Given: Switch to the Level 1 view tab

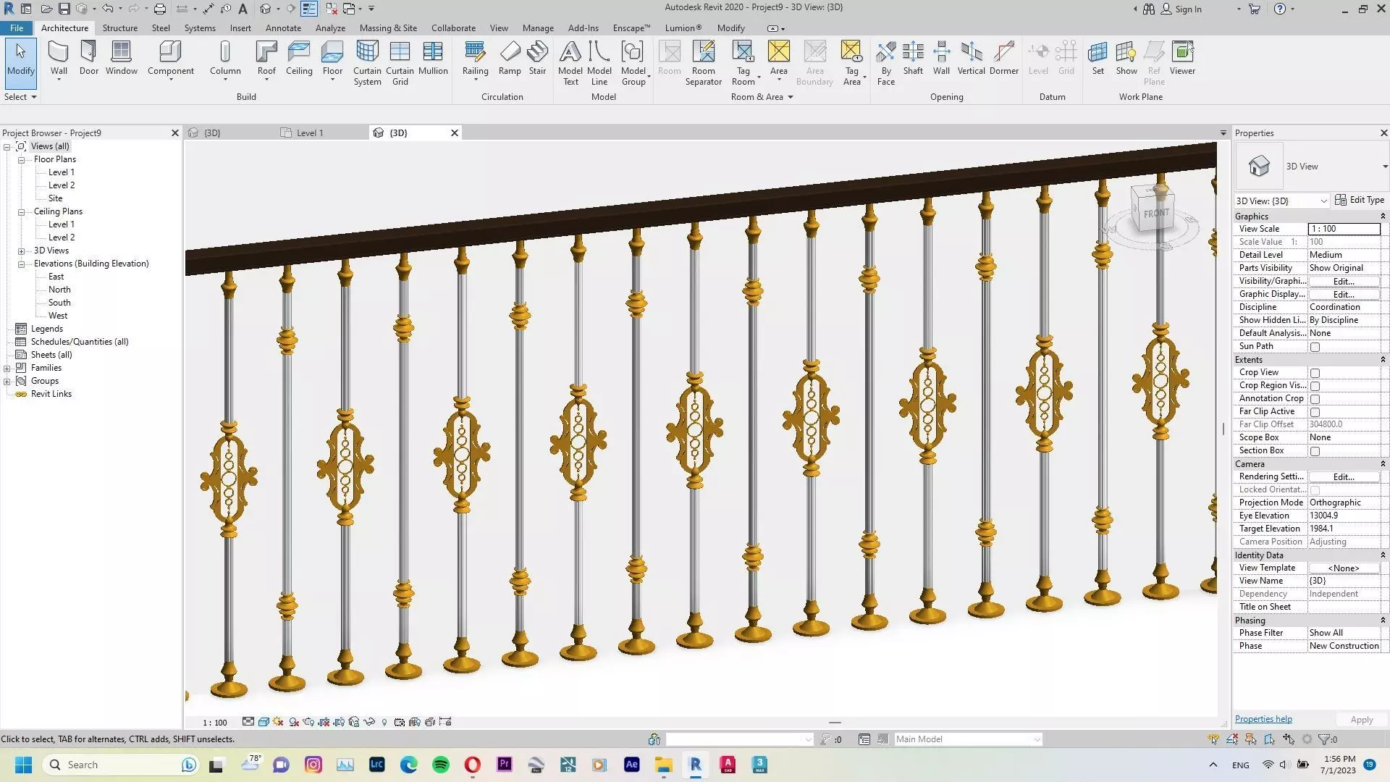Looking at the screenshot, I should click(310, 133).
